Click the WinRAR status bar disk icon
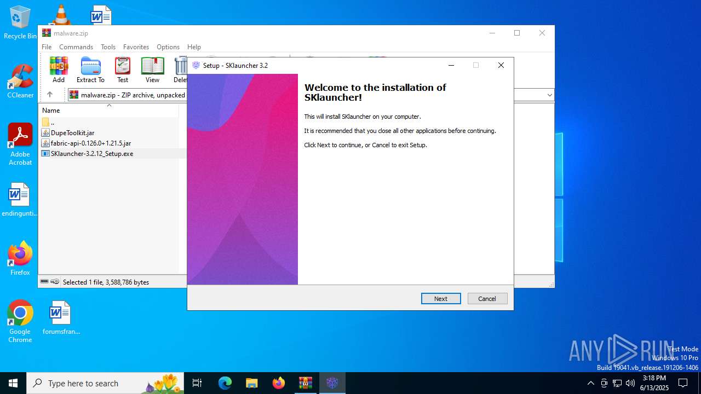Viewport: 701px width, 394px height. (44, 282)
